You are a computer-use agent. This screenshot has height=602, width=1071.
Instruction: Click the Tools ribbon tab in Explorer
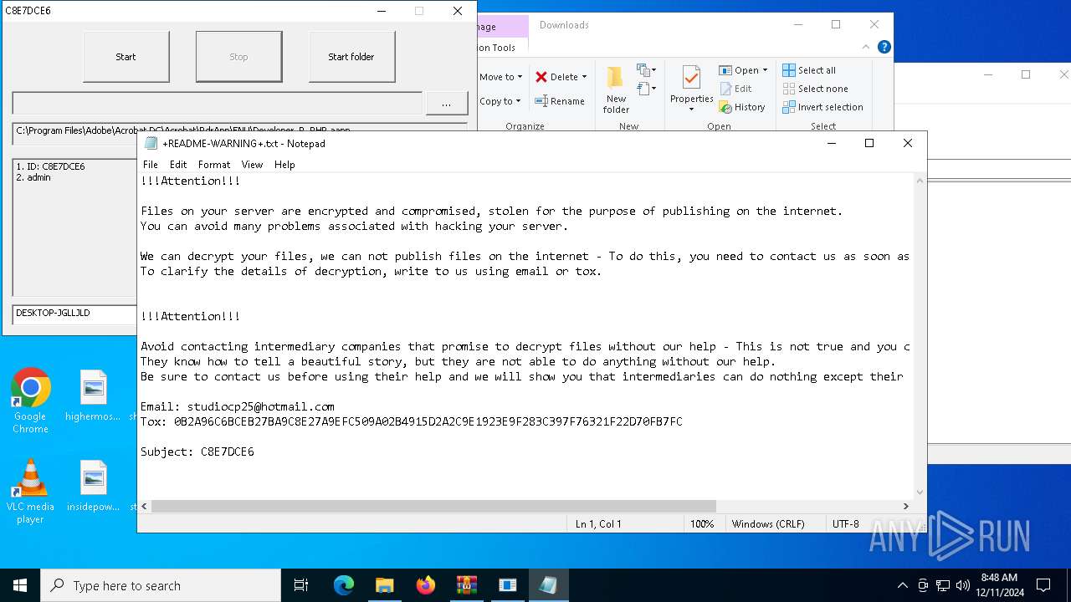[x=502, y=48]
